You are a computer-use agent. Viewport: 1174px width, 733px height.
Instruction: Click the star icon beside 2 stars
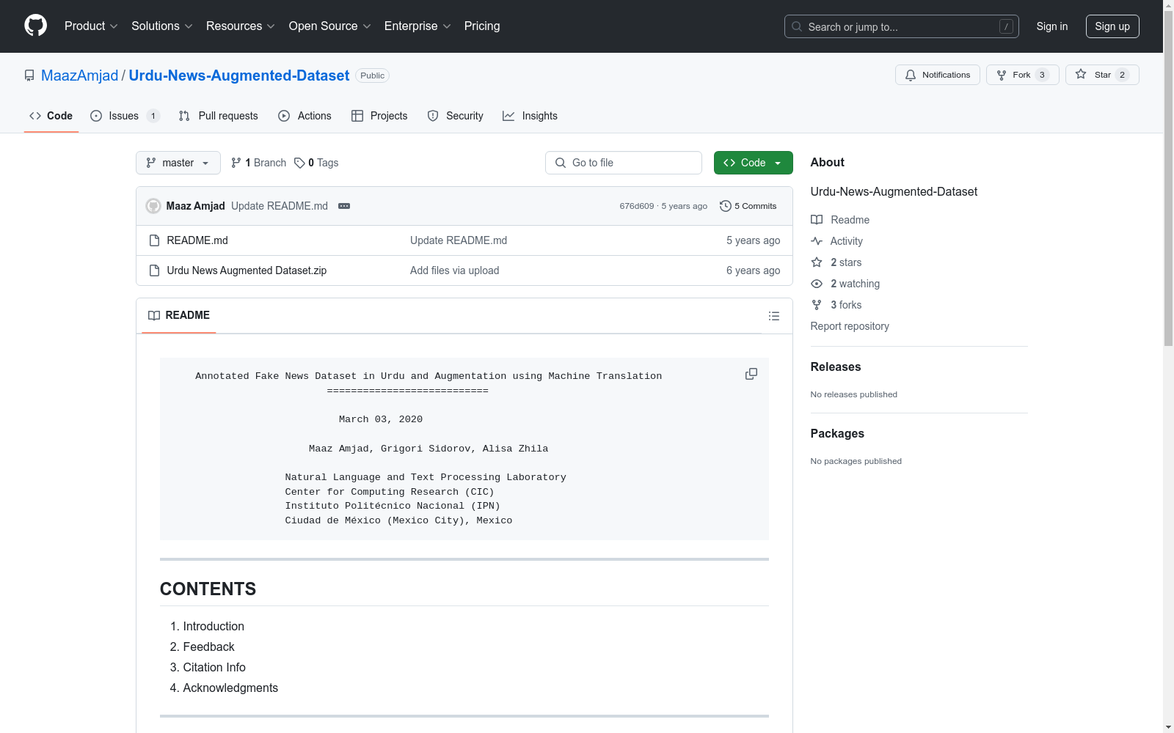817,262
